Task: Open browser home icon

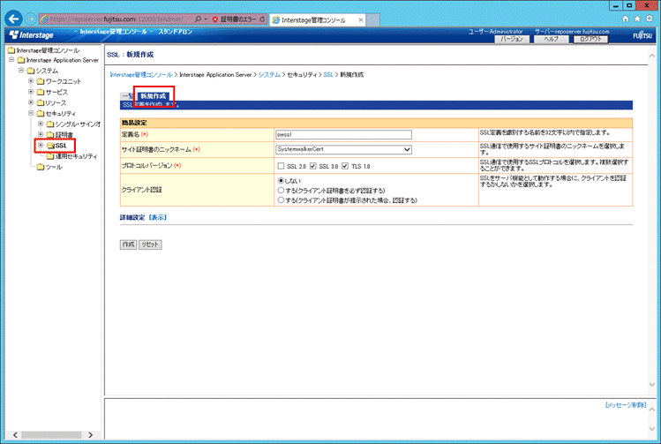Action: click(626, 19)
